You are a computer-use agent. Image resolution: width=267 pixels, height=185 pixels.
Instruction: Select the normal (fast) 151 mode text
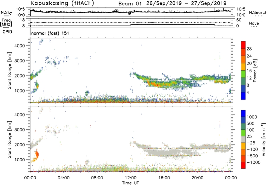click(x=50, y=33)
